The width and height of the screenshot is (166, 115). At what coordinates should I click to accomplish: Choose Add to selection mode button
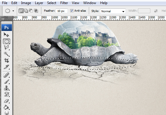pos(26,11)
